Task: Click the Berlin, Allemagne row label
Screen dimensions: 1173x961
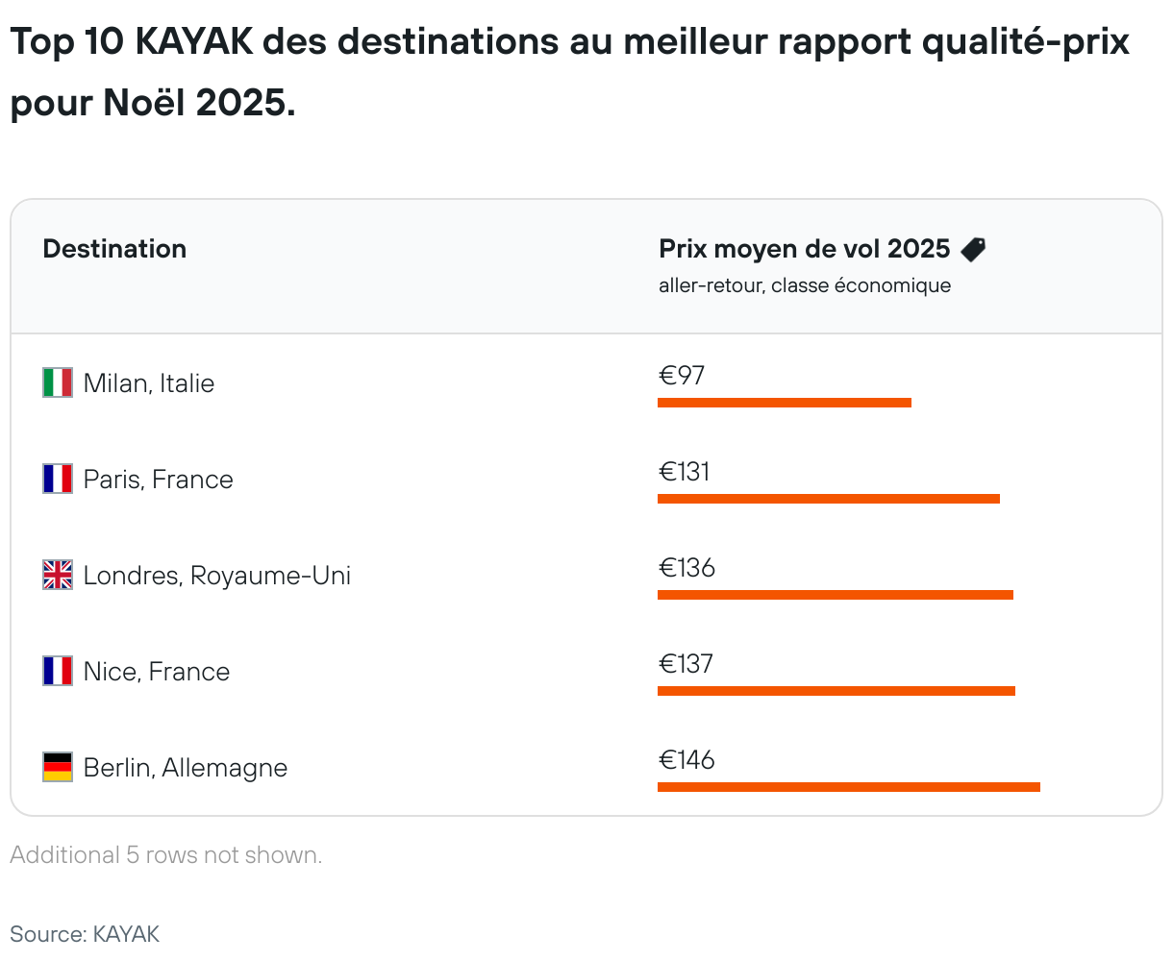Action: pyautogui.click(x=186, y=768)
